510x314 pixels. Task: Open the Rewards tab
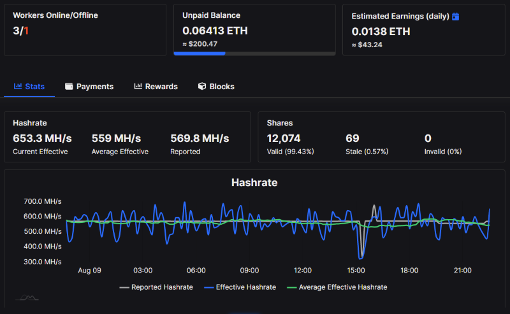[x=156, y=87]
